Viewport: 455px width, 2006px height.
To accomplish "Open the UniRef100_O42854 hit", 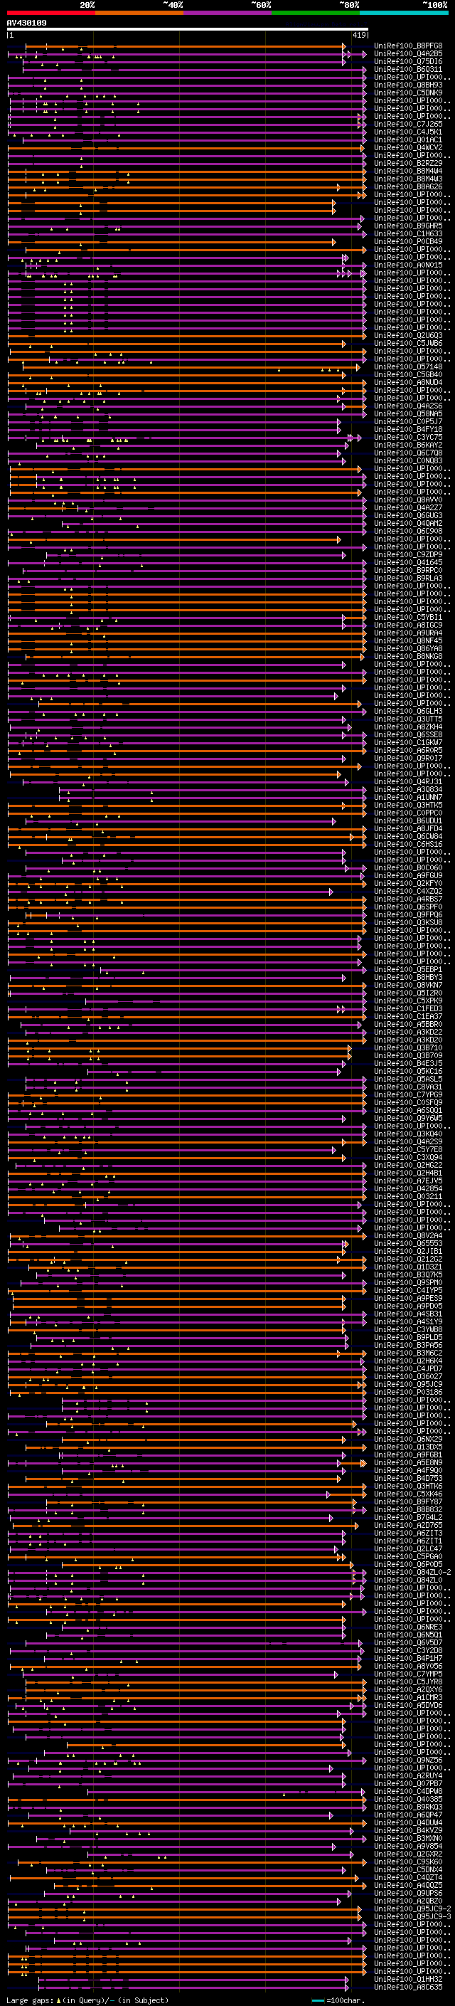I will click(408, 1188).
